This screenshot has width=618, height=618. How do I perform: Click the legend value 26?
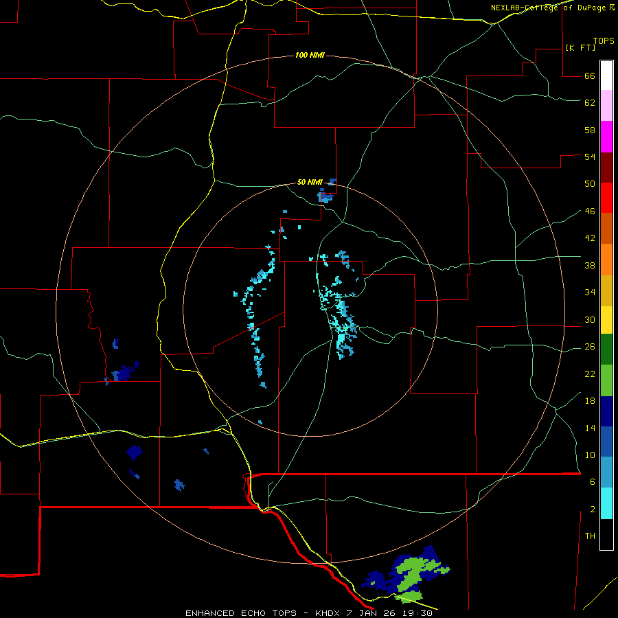590,347
